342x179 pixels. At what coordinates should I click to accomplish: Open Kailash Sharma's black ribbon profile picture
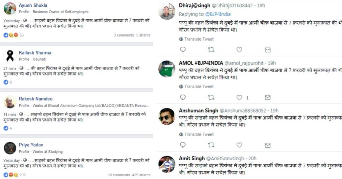tap(10, 56)
